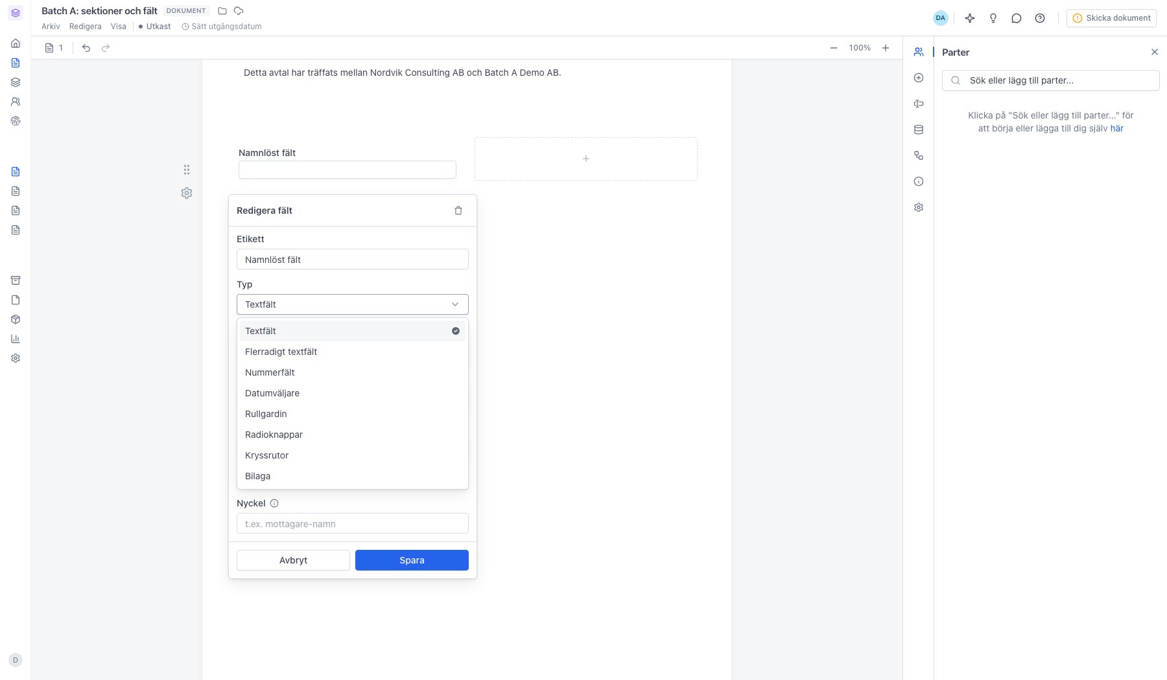Open the Arkiv menu
Image resolution: width=1167 pixels, height=680 pixels.
51,27
